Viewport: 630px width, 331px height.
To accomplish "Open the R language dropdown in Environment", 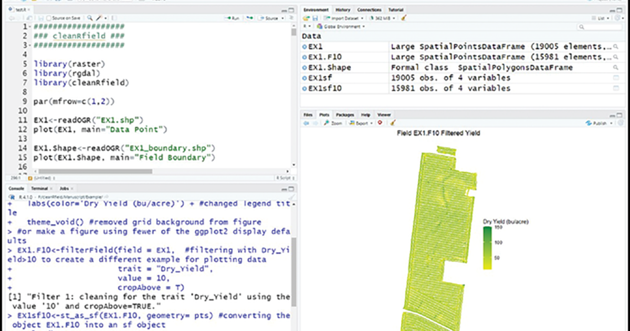I will click(307, 26).
